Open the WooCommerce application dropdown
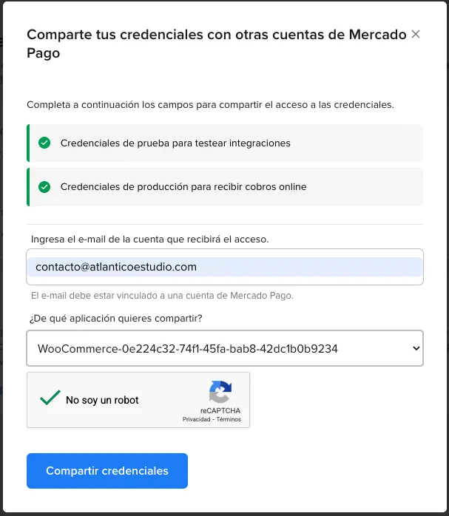The image size is (449, 516). (x=224, y=348)
